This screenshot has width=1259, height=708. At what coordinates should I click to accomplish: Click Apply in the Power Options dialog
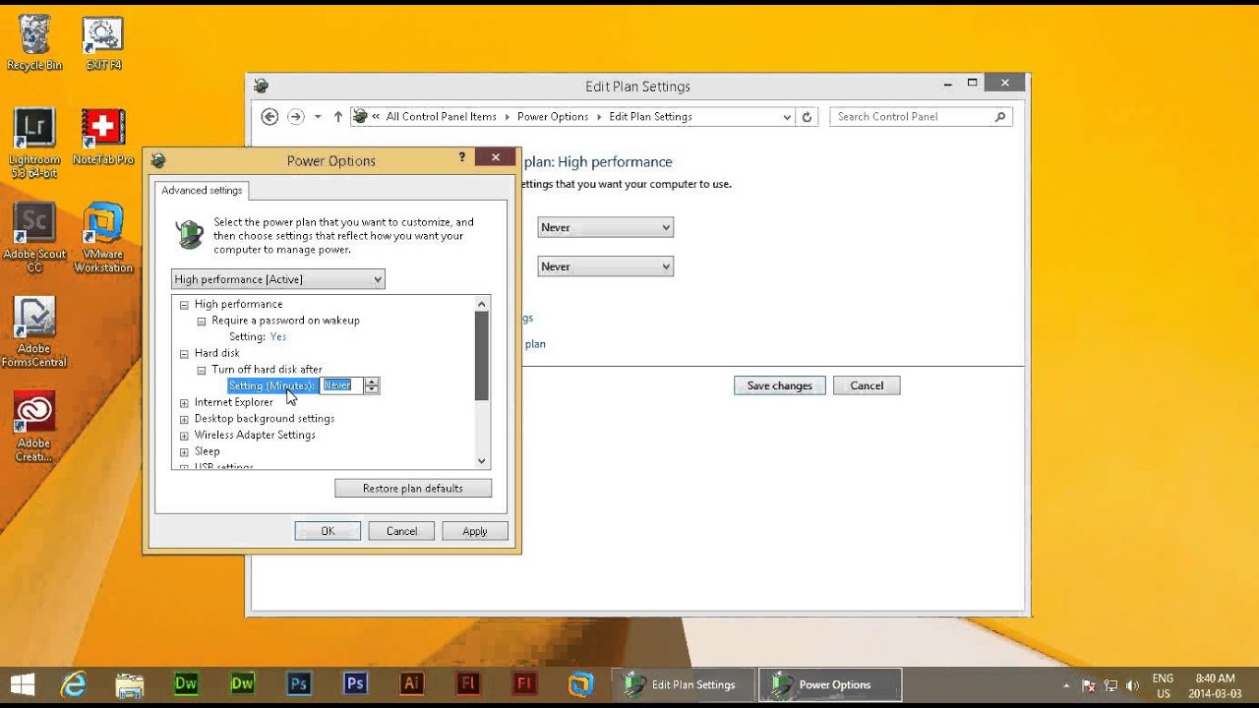475,531
